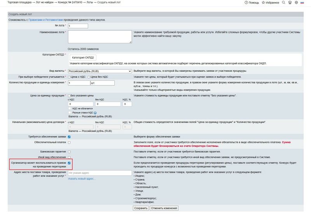The height and width of the screenshot is (219, 311).
Task: Select the Цена с НДС radio button
Action: point(70,77)
